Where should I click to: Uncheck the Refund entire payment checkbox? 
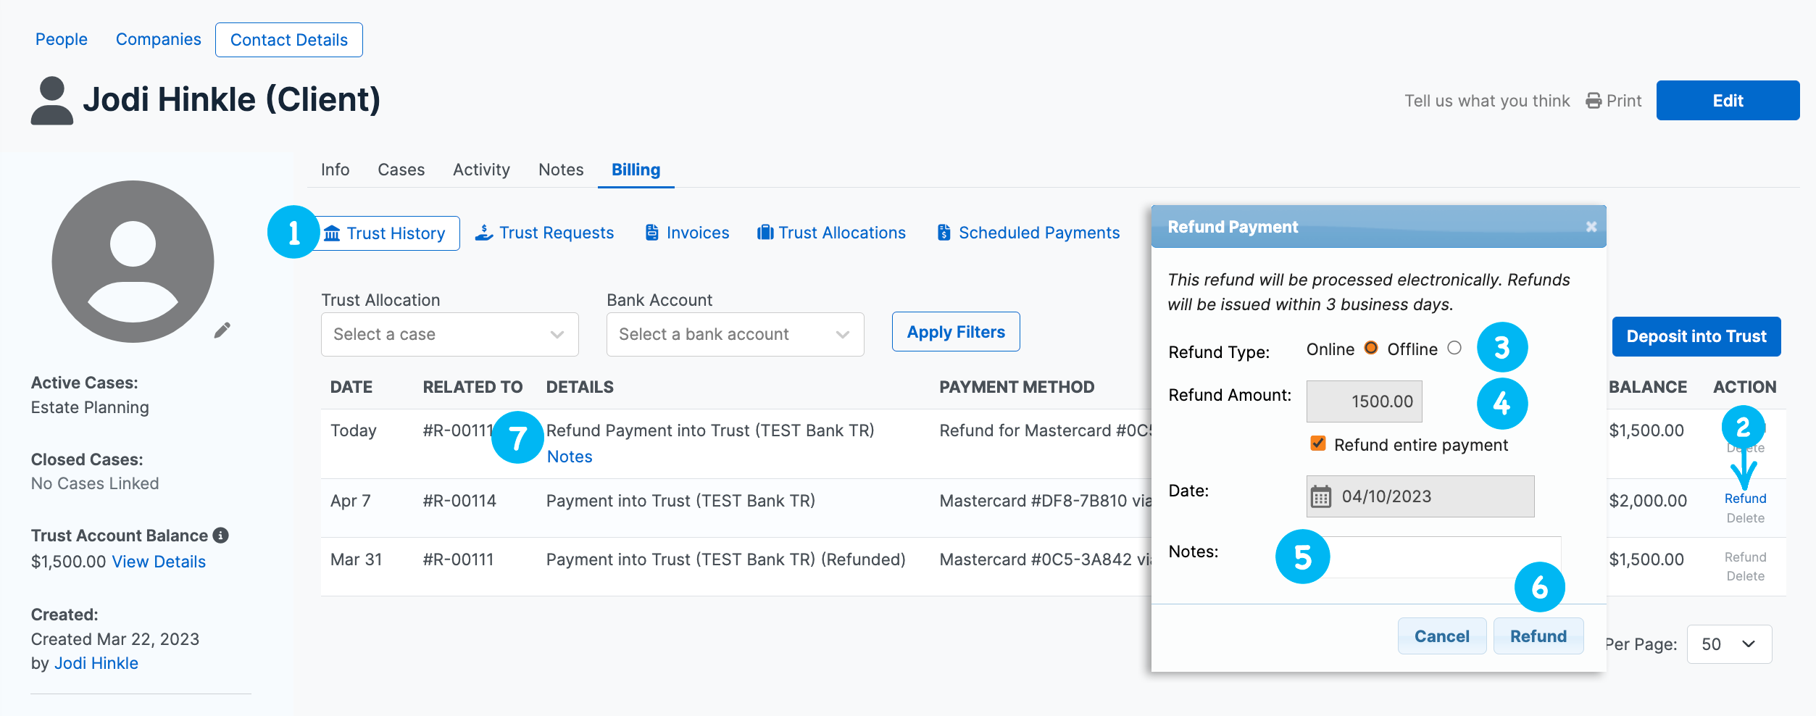coord(1317,443)
